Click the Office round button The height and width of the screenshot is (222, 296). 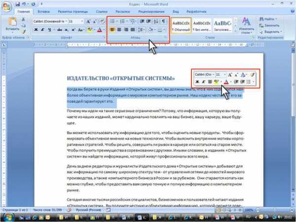(7, 7)
